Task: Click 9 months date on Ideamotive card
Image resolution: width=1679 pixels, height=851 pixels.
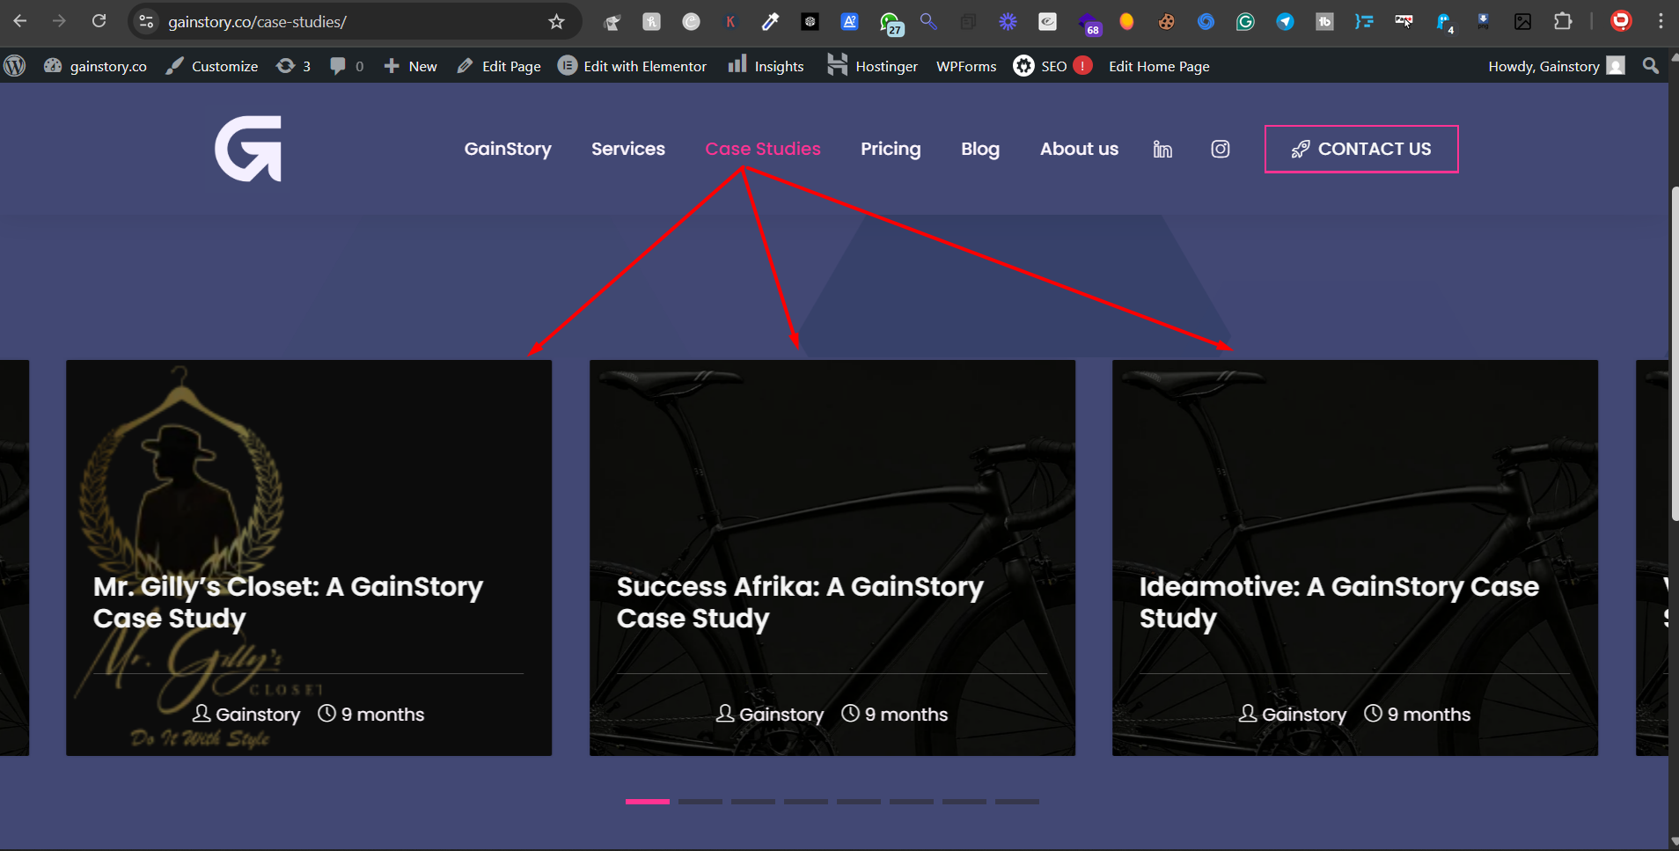Action: (x=1418, y=714)
